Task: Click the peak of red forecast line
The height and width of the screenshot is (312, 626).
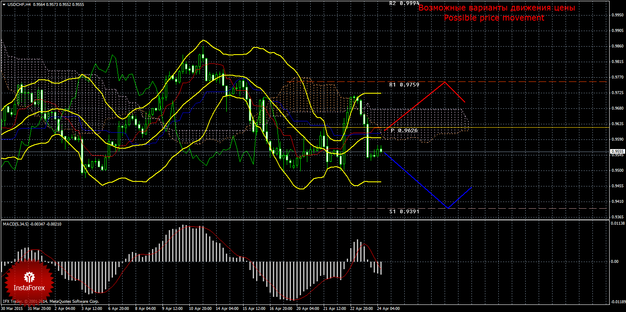Action: pos(445,82)
